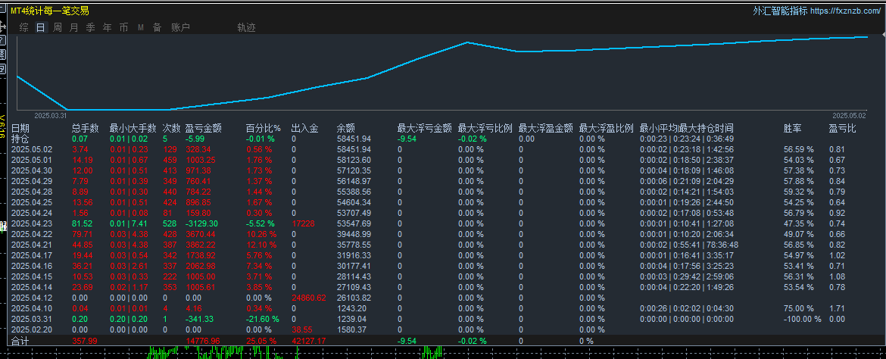The image size is (886, 359).
Task: Click the 出入金 column header
Action: click(x=305, y=128)
